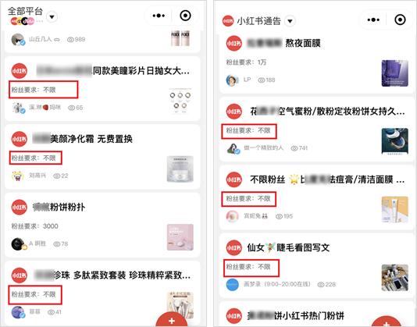Screen dimensions: 417x327
Task: Tap the right panel's circular target close icon
Action: pyautogui.click(x=400, y=20)
